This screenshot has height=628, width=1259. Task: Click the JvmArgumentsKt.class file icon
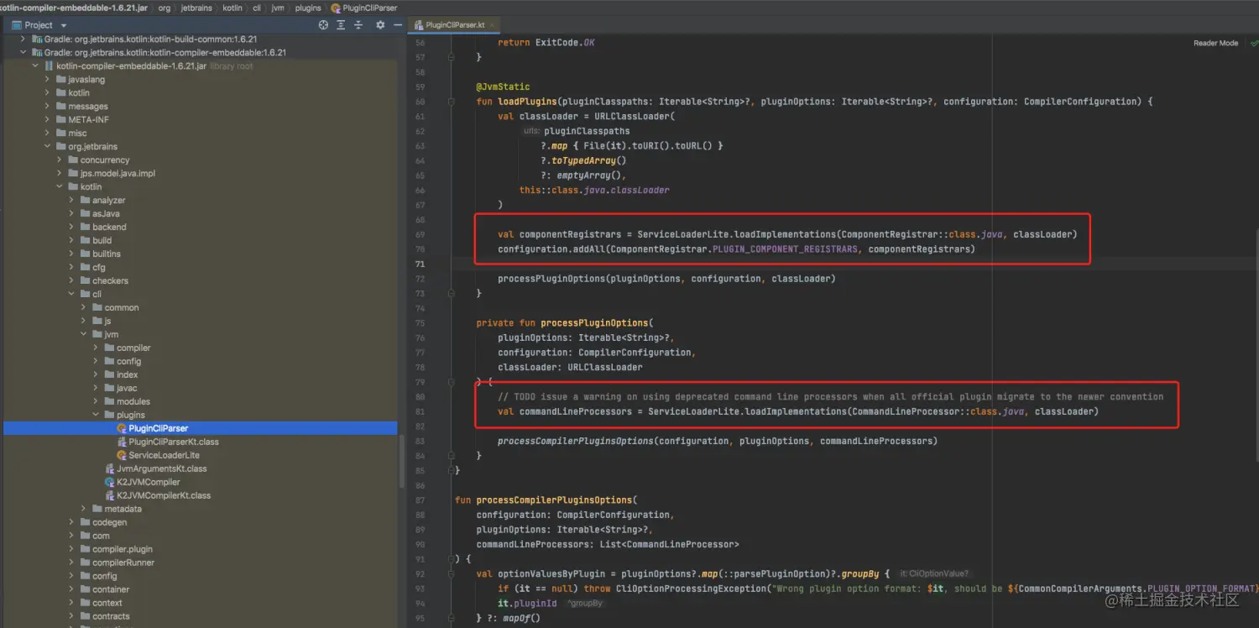(109, 468)
